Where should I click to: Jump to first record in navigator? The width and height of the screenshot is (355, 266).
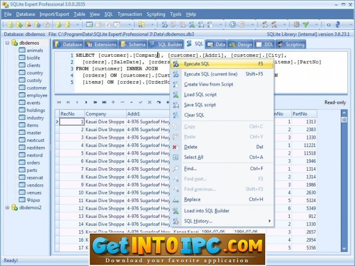59,102
